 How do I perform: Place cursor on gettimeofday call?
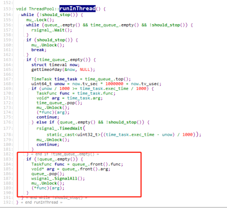47,69
